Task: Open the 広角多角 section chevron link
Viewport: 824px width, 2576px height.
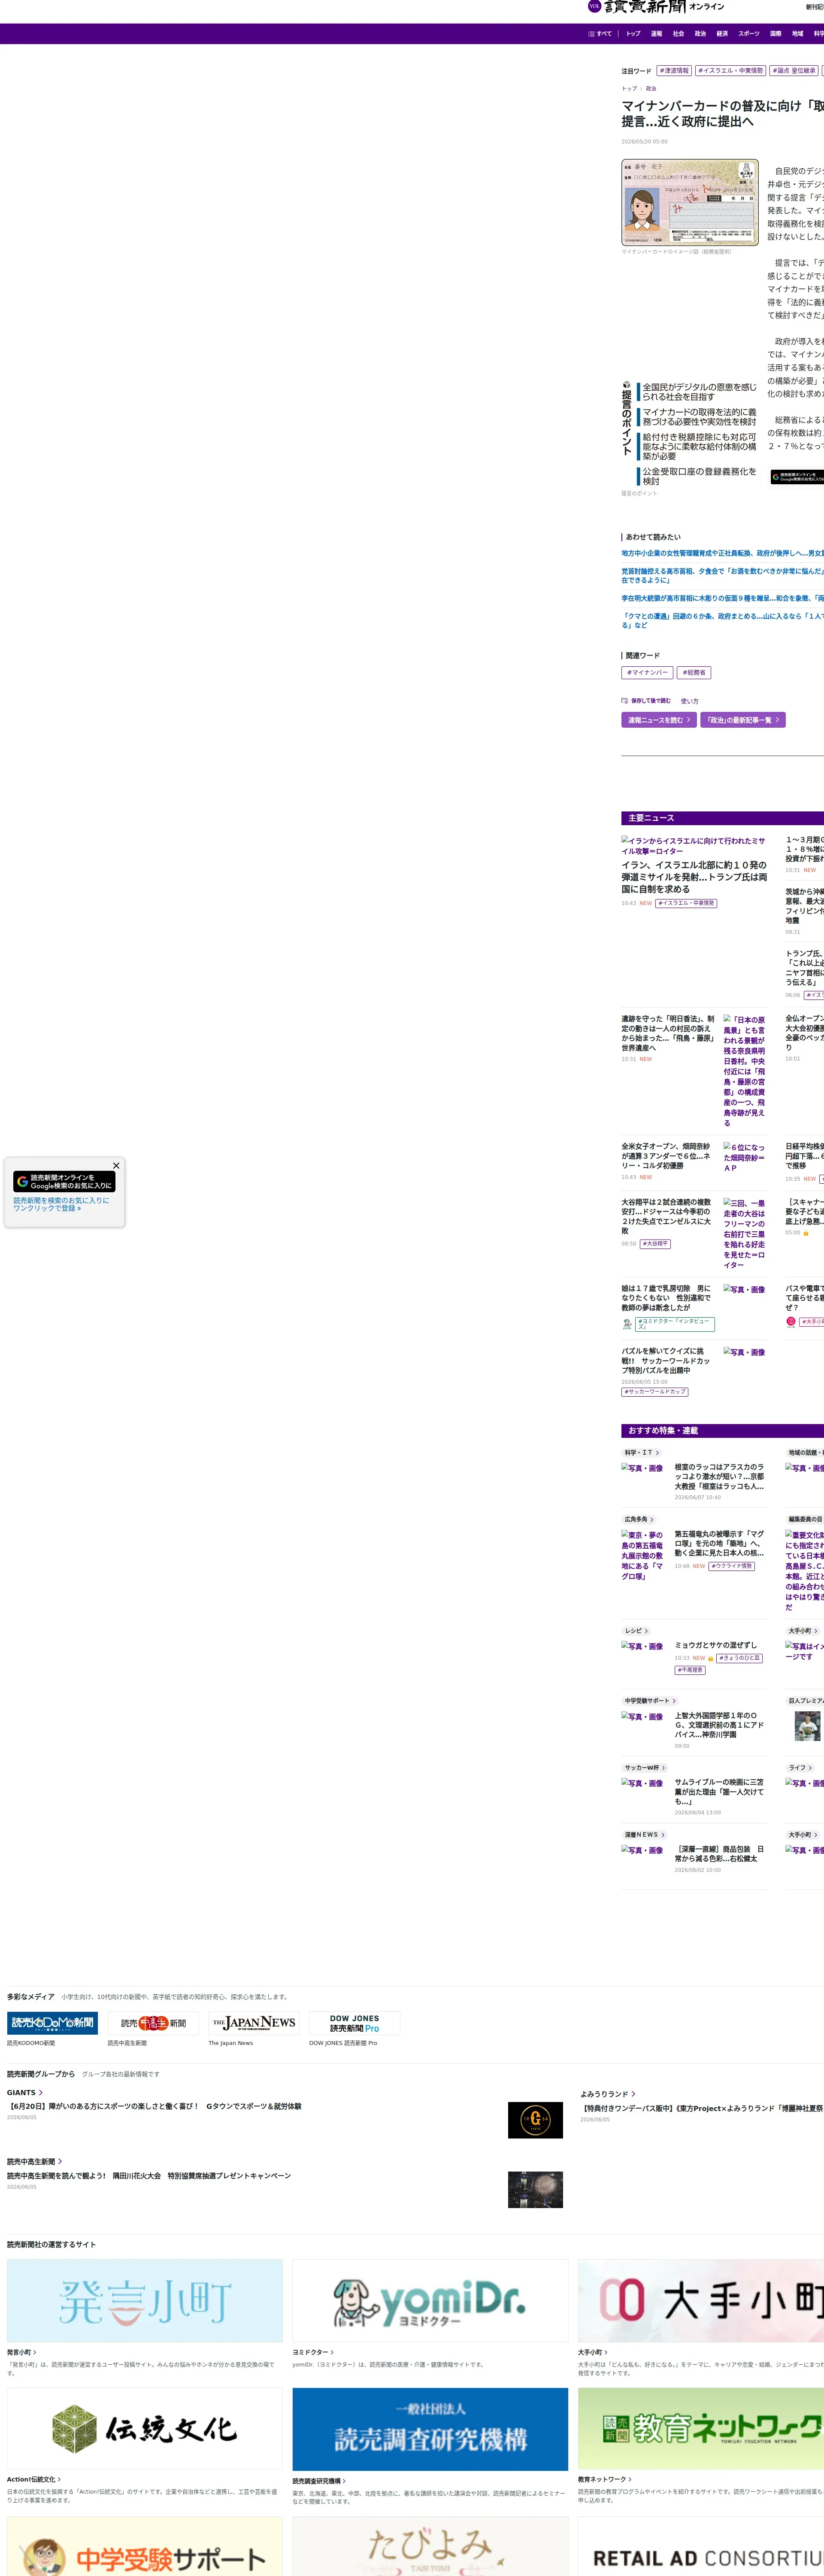Action: (639, 1519)
